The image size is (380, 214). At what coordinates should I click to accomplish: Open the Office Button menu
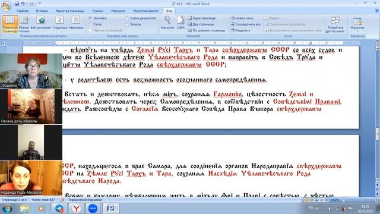pyautogui.click(x=6, y=6)
